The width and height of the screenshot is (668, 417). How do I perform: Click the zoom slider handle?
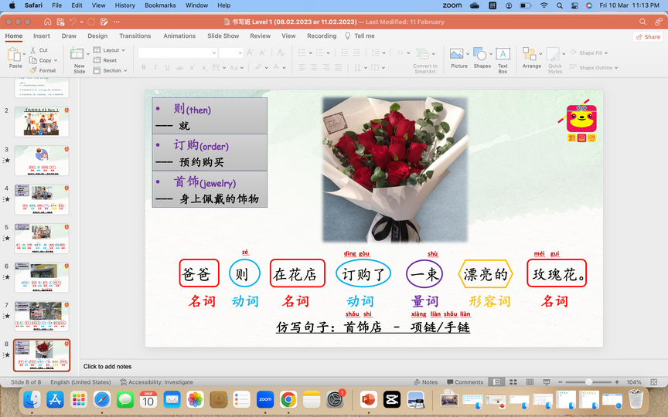[x=588, y=382]
